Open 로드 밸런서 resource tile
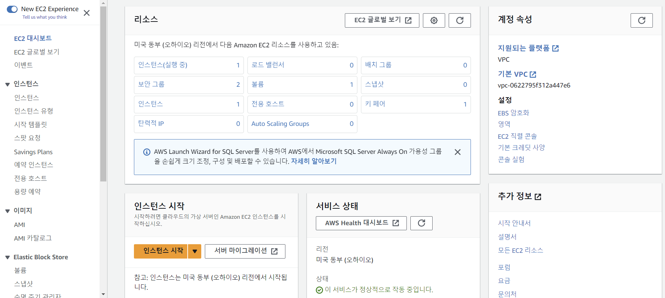Viewport: 665px width, 298px height. click(x=302, y=65)
